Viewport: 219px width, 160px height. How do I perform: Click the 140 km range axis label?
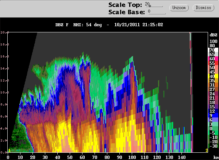181,157
